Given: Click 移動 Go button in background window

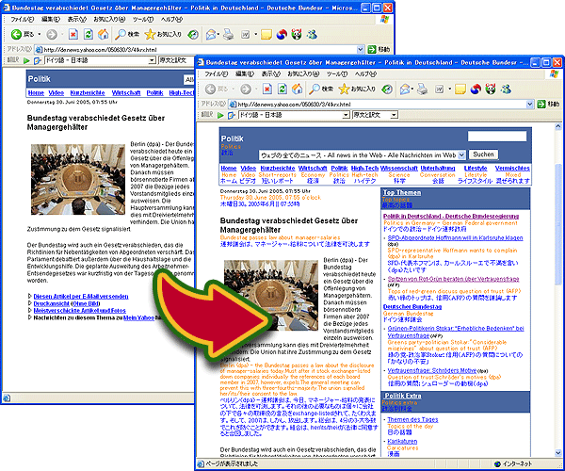Looking at the screenshot, I should coord(379,49).
